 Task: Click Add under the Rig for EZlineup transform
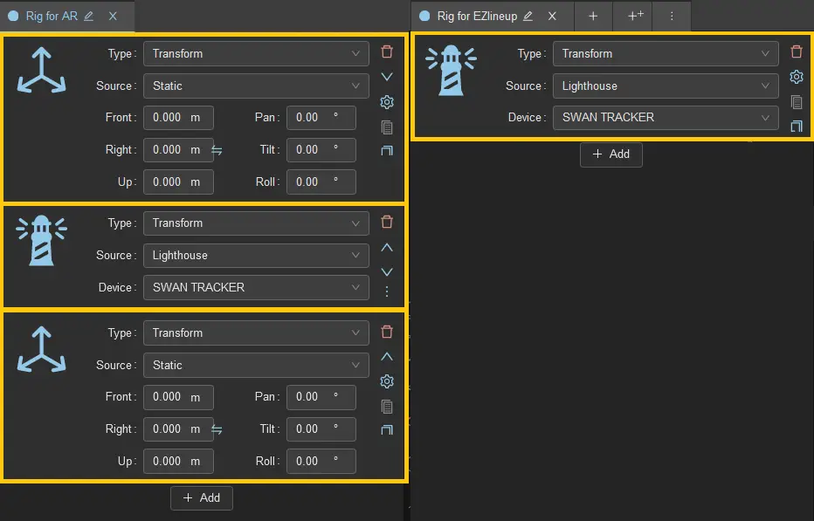(610, 154)
